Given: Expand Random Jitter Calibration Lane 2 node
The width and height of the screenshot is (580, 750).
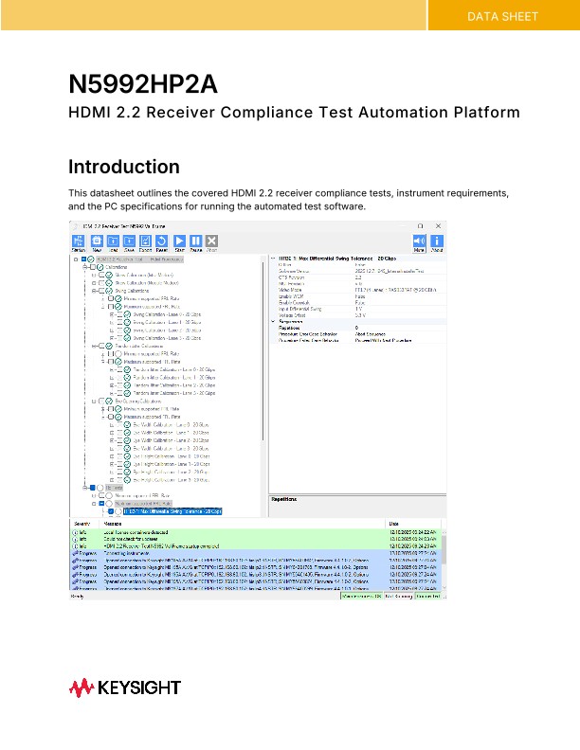Looking at the screenshot, I should [x=112, y=385].
